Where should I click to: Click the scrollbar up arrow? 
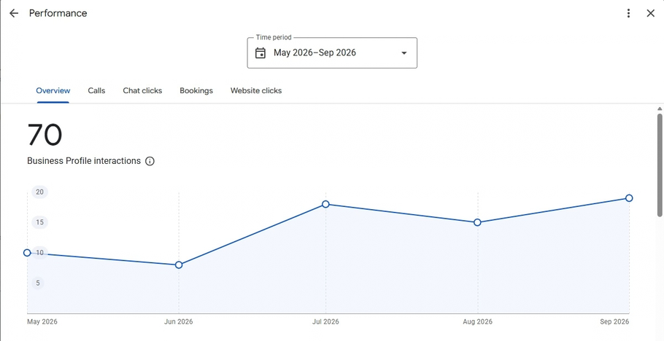click(x=660, y=109)
